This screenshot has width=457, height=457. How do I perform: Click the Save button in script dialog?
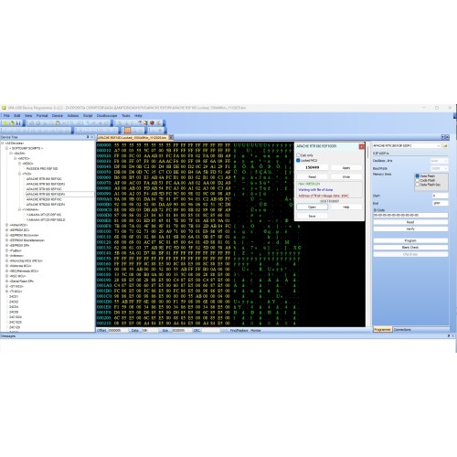[x=313, y=216]
